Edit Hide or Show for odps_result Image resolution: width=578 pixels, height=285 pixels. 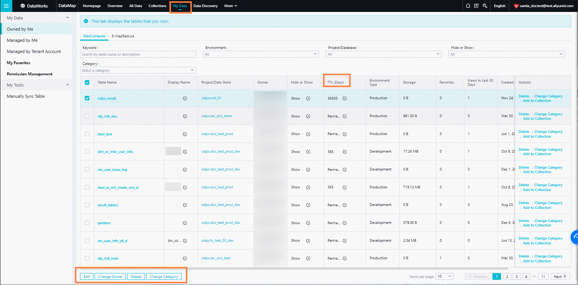point(308,98)
